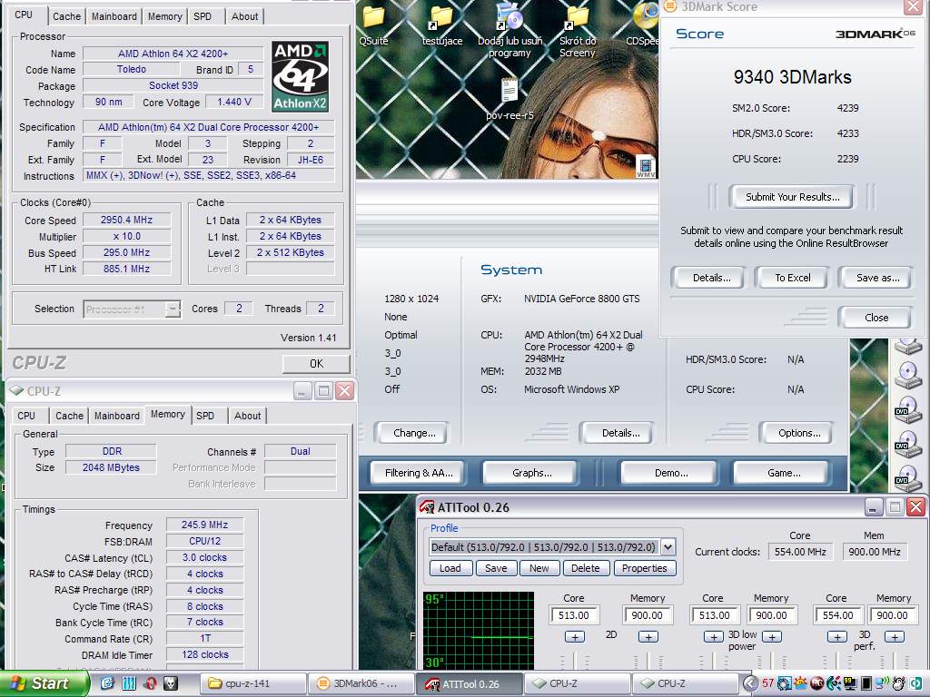Increase 3D low power Memory with plus
Viewport: 930px width, 697px height.
coord(772,636)
